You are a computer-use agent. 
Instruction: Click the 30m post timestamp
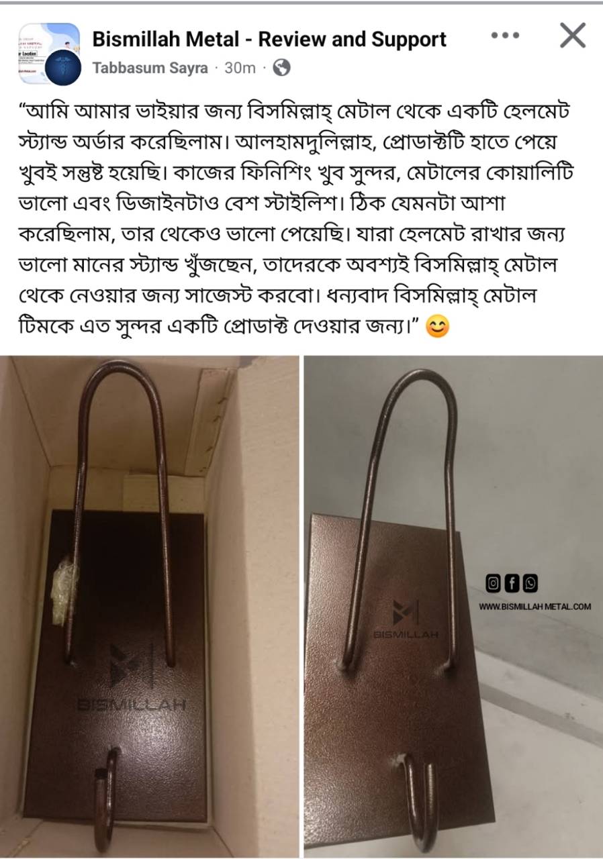tap(240, 68)
